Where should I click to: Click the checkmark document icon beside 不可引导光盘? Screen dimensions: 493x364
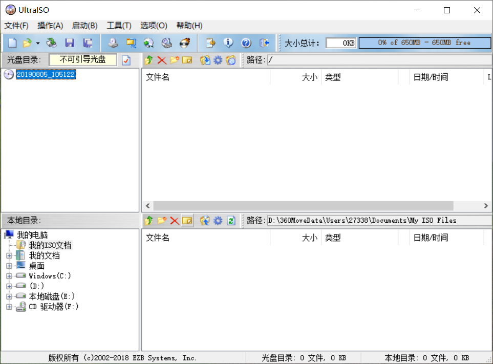[126, 60]
